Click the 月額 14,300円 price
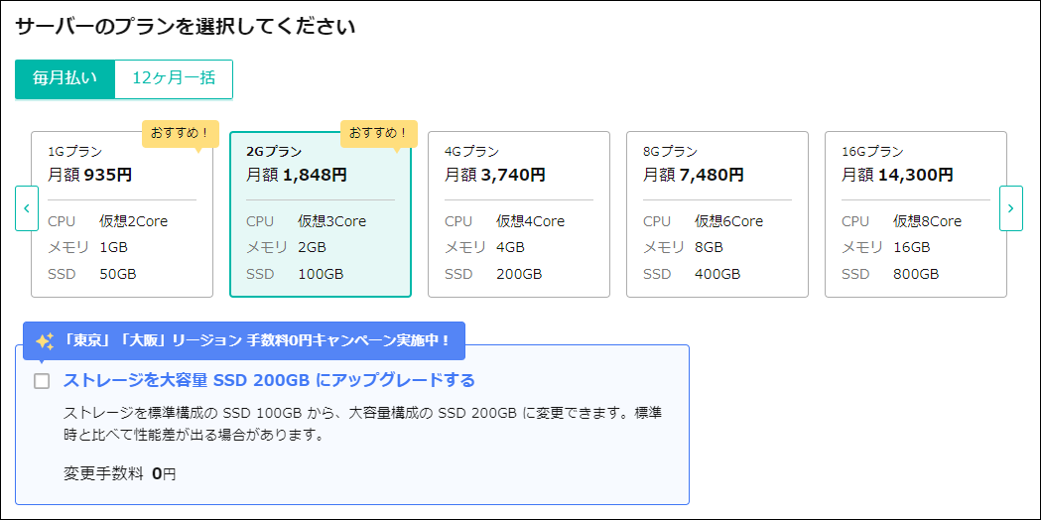The width and height of the screenshot is (1041, 520). point(897,176)
